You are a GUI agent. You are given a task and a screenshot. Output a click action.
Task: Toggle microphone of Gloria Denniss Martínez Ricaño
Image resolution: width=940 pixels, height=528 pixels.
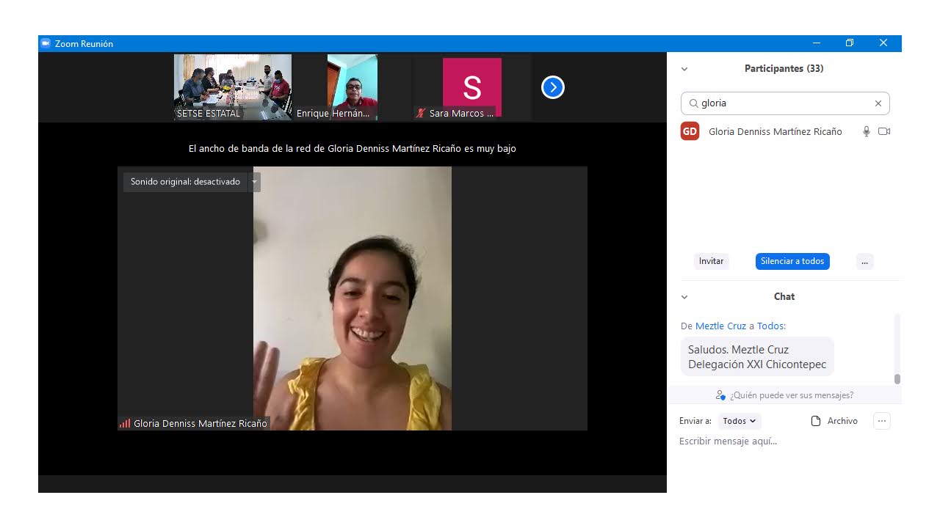pyautogui.click(x=867, y=131)
